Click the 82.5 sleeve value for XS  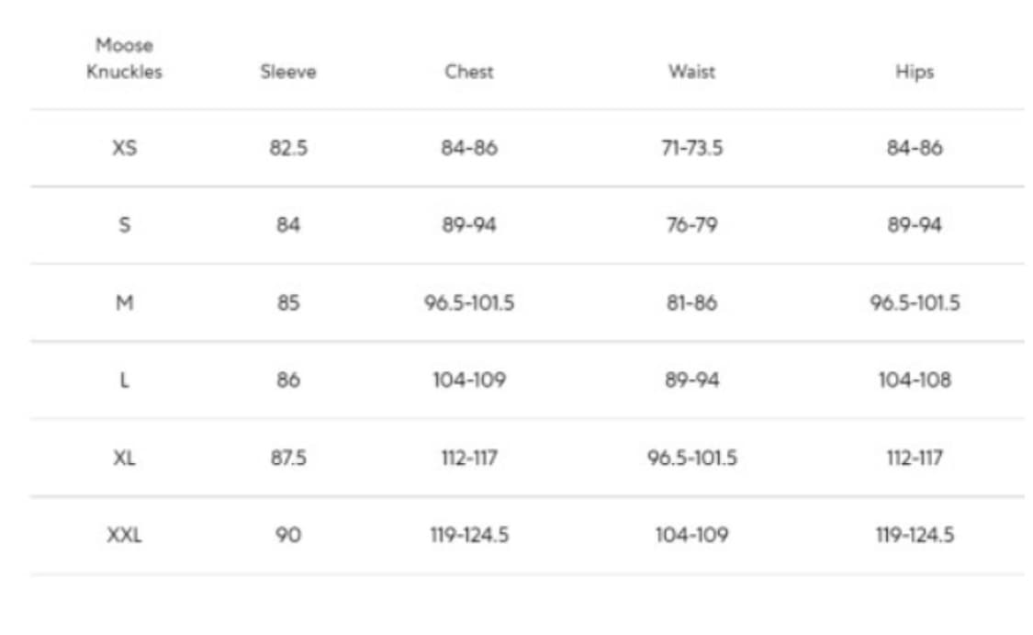pos(288,148)
